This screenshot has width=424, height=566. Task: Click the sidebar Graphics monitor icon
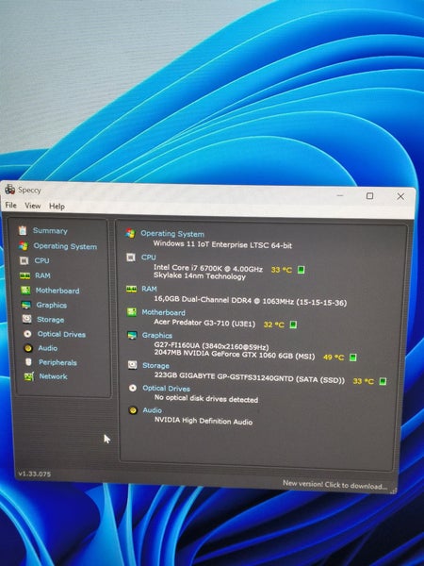[x=26, y=305]
